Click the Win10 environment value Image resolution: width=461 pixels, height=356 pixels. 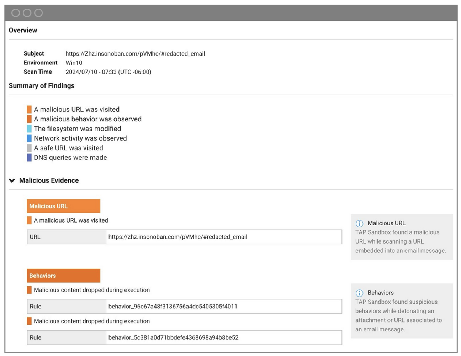[x=74, y=63]
